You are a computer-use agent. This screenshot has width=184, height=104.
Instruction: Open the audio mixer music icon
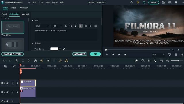(x=155, y=61)
